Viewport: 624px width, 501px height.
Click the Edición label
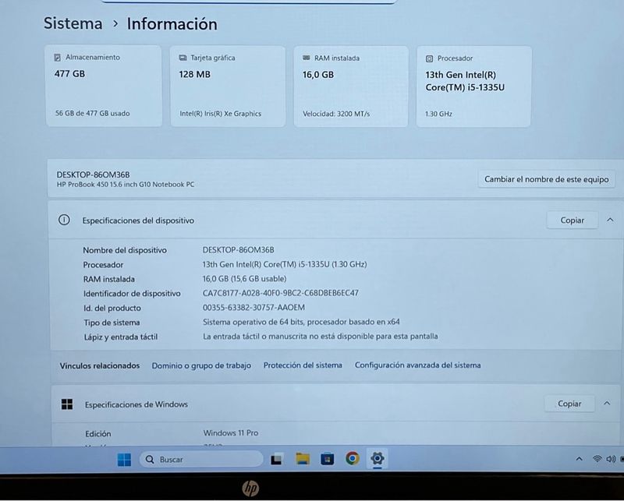click(98, 434)
